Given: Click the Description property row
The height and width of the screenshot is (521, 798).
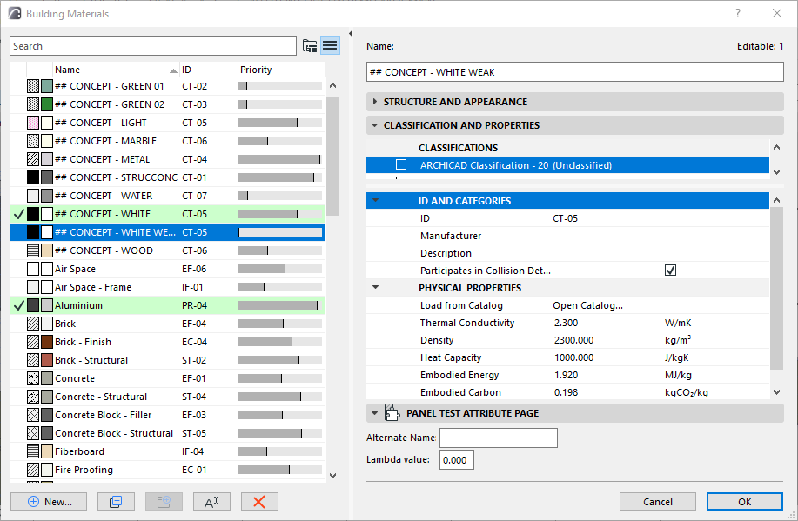Looking at the screenshot, I should 567,253.
